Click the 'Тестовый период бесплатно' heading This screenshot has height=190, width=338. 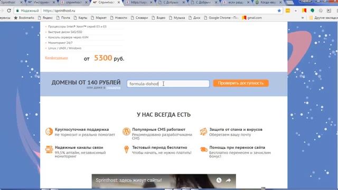159,148
